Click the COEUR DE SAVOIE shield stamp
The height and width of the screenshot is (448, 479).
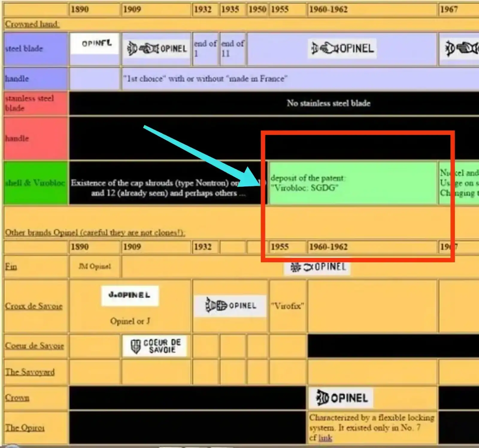coord(155,346)
